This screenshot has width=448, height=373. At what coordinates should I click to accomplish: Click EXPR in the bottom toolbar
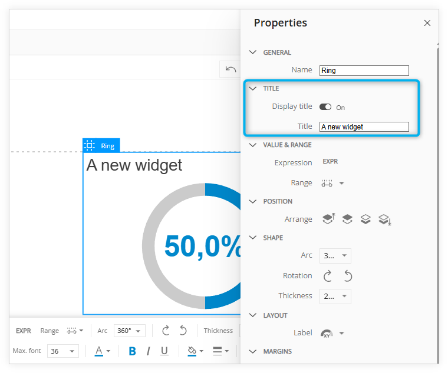24,331
